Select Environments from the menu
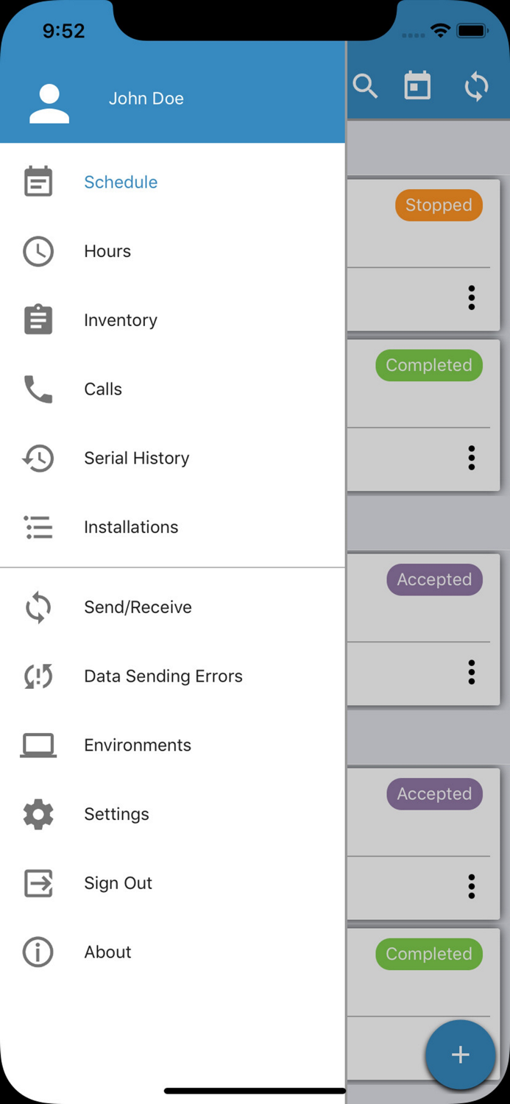Screen dimensions: 510x1104 click(x=137, y=745)
